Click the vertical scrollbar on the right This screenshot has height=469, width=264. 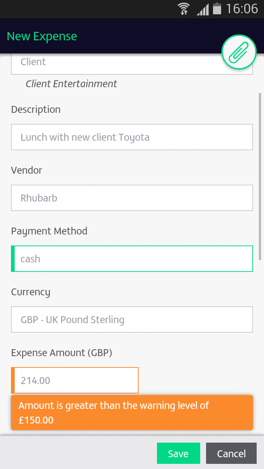point(260,176)
